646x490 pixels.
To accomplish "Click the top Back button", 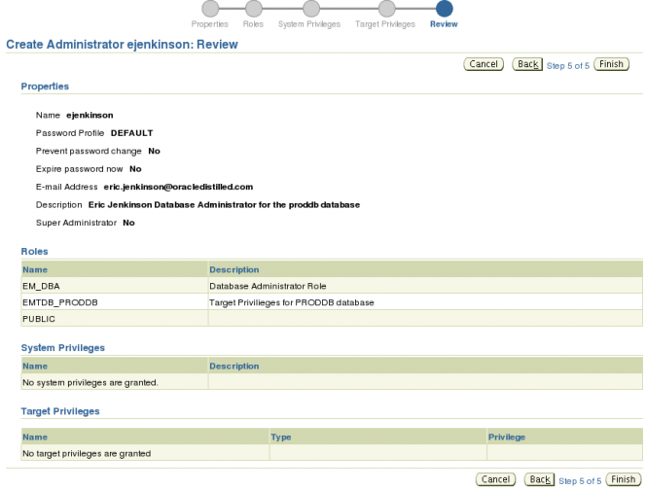I will click(x=527, y=64).
